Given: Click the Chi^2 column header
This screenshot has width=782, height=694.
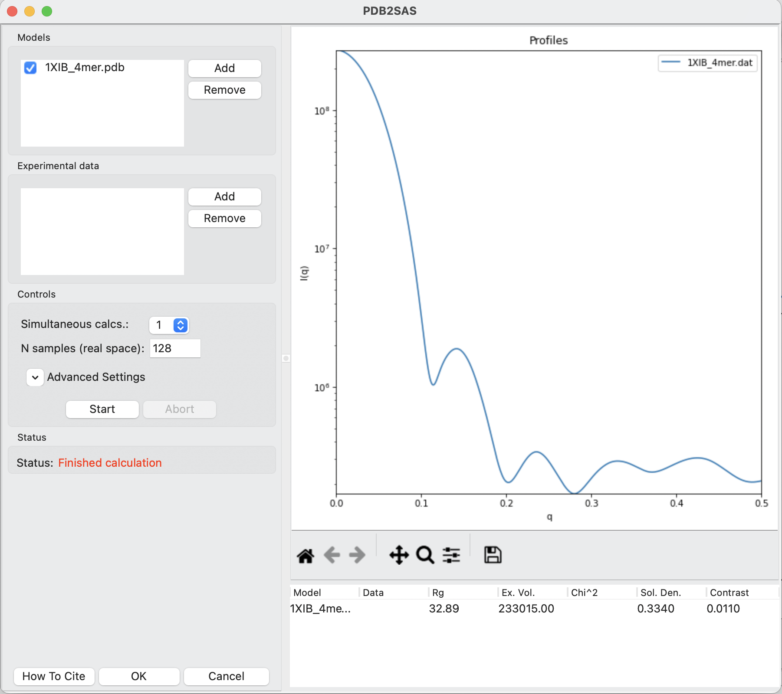Looking at the screenshot, I should coord(602,593).
